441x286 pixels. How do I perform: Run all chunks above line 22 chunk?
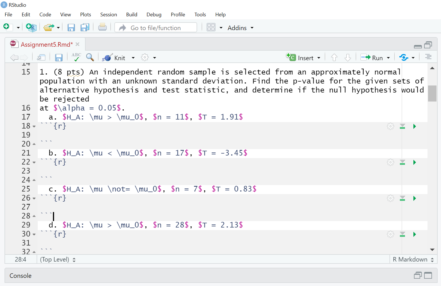pos(402,162)
